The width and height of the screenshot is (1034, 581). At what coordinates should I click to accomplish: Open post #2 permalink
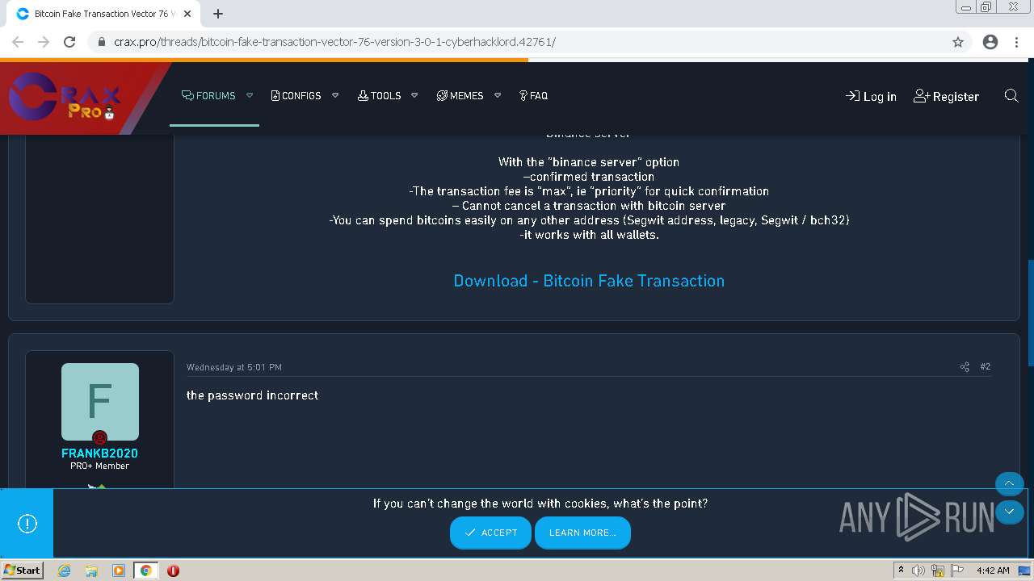coord(986,366)
